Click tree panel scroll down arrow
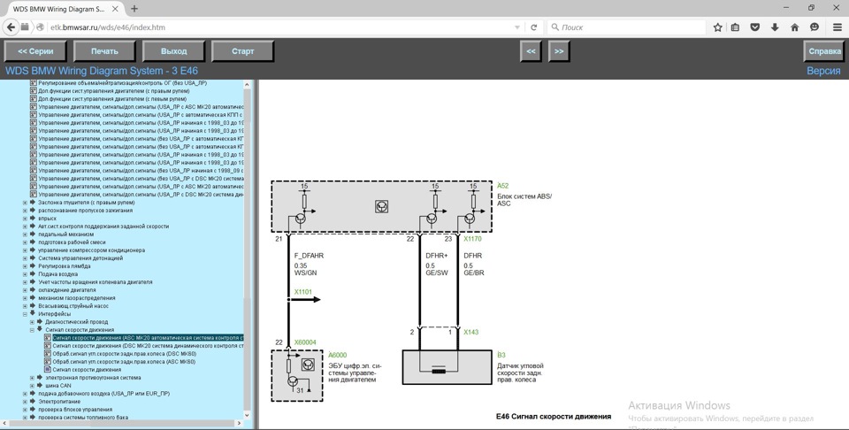Screen dimensions: 849x430 coord(248,415)
